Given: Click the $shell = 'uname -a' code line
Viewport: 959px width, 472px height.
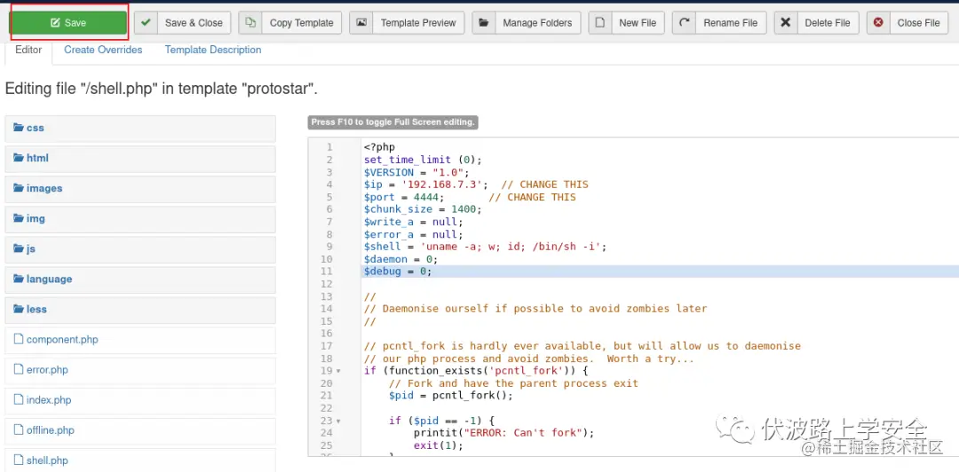Looking at the screenshot, I should (485, 247).
